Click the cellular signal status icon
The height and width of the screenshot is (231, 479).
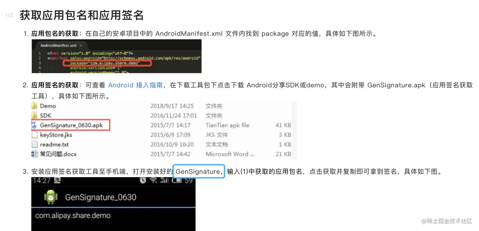(164, 181)
